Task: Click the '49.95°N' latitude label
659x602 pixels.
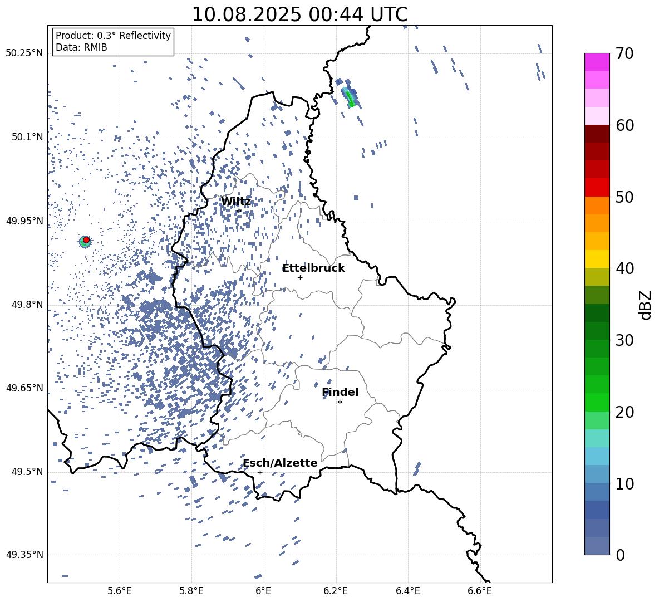Action: [24, 221]
